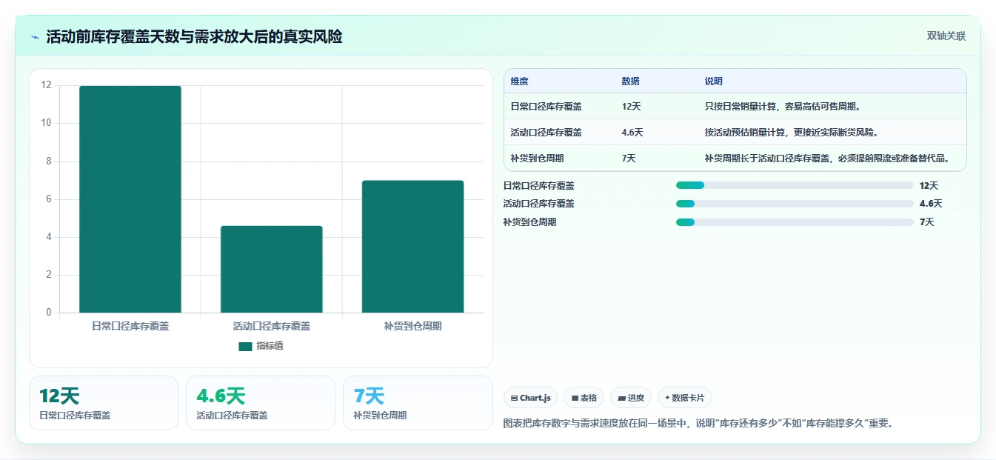The image size is (996, 460).
Task: Click the 4.6天 label beside progress bar
Action: coord(931,204)
